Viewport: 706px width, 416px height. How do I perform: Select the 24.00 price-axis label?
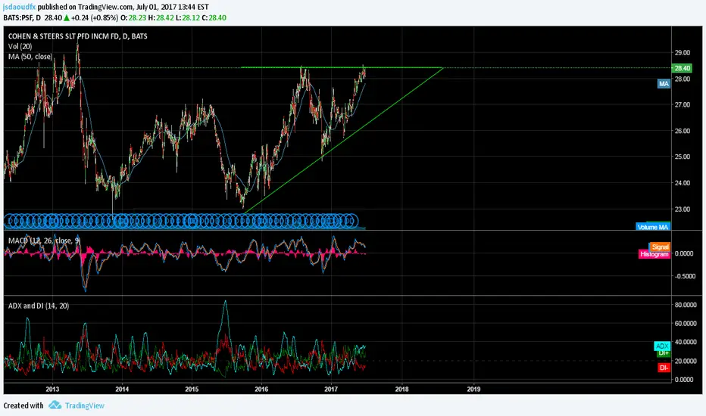point(682,183)
